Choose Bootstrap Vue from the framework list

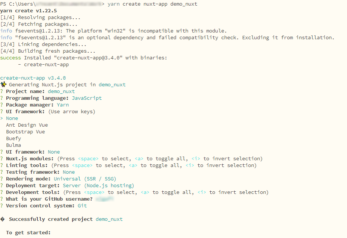tap(25, 132)
